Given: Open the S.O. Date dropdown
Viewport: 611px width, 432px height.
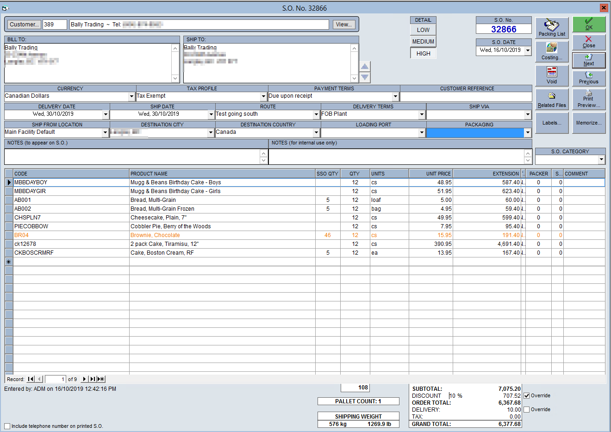Looking at the screenshot, I should (x=528, y=50).
